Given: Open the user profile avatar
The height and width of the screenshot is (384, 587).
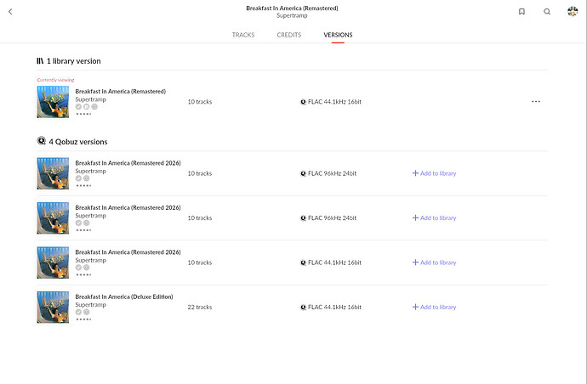Looking at the screenshot, I should point(573,12).
